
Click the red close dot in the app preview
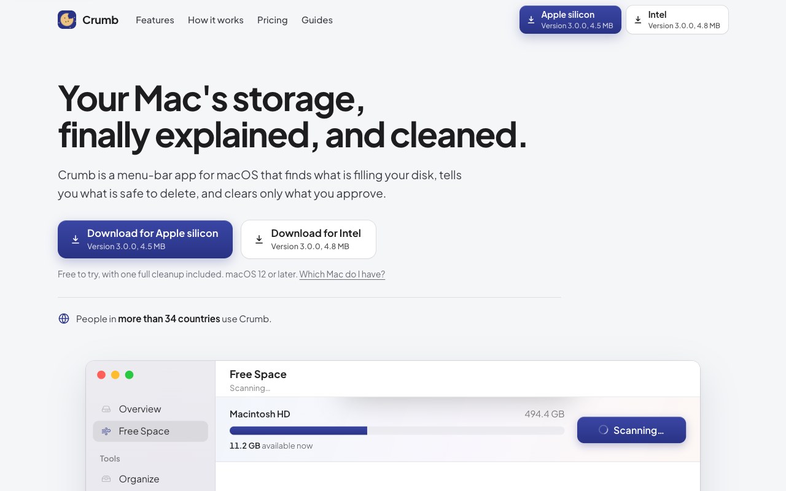(101, 375)
